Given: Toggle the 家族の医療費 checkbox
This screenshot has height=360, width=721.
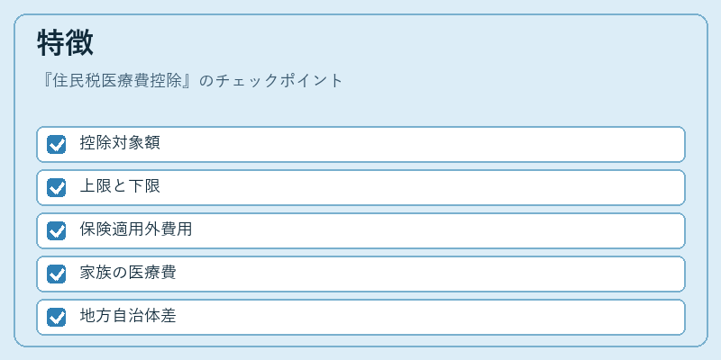Looking at the screenshot, I should [x=56, y=274].
